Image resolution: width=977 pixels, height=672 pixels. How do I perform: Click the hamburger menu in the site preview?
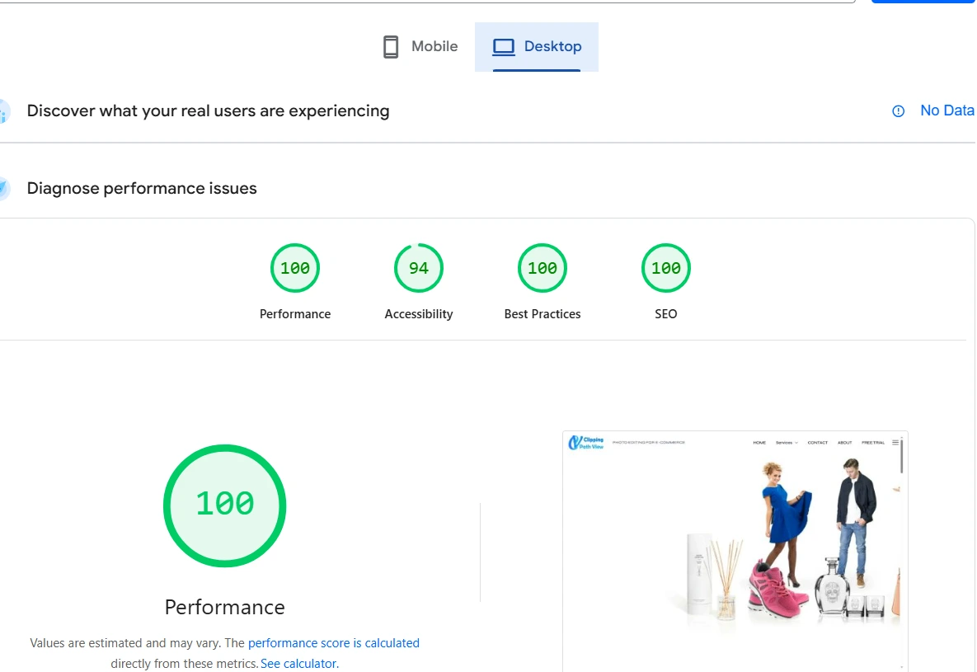click(895, 442)
